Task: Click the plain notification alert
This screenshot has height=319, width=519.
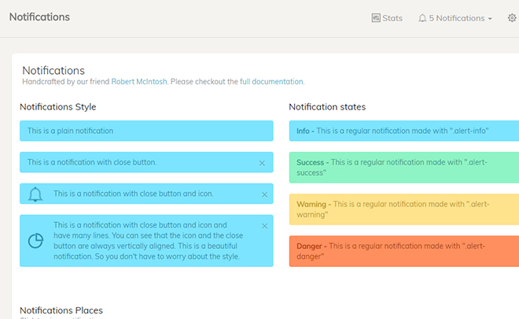Action: coord(146,131)
